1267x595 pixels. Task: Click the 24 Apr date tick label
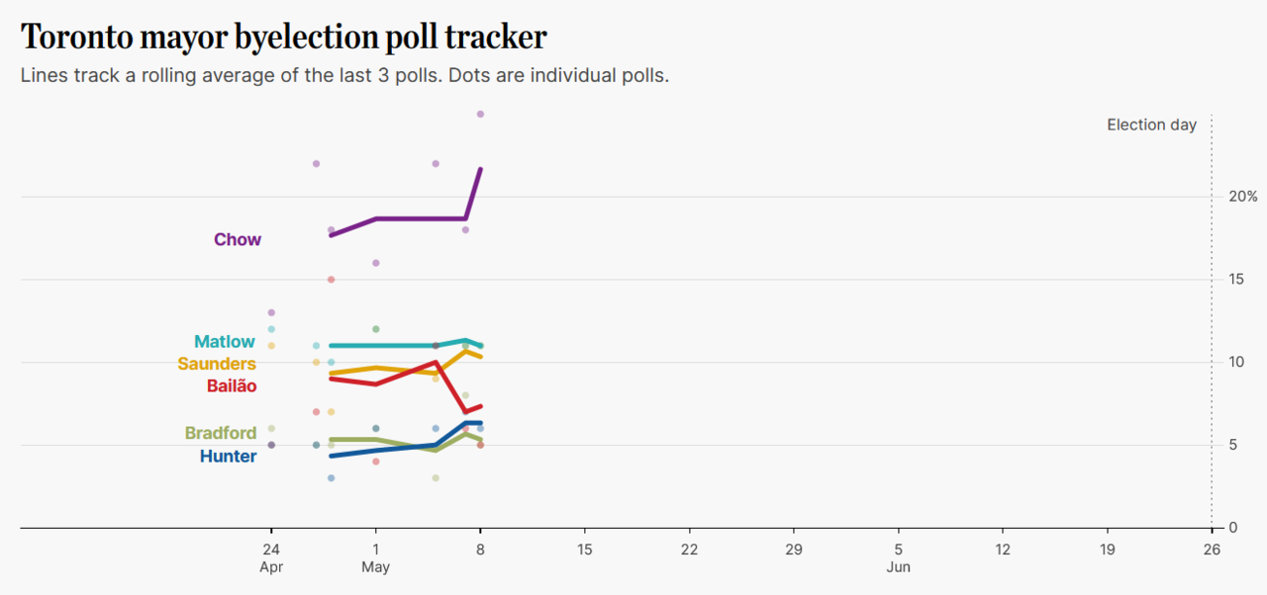pyautogui.click(x=271, y=558)
